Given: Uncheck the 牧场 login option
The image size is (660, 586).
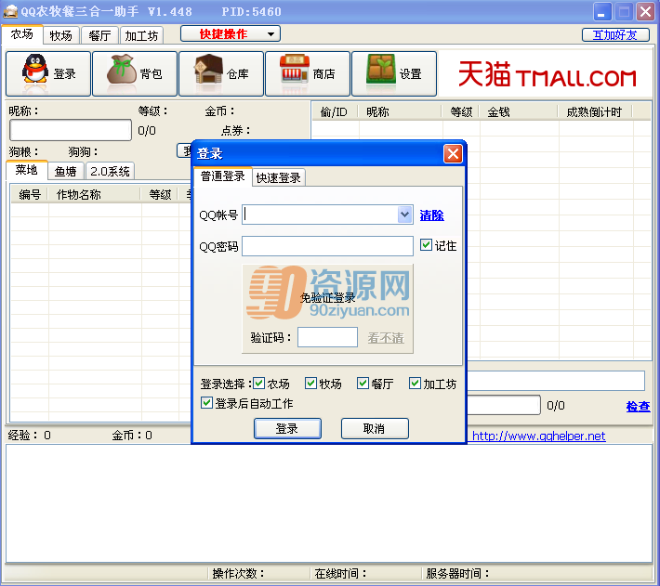Looking at the screenshot, I should click(x=310, y=383).
